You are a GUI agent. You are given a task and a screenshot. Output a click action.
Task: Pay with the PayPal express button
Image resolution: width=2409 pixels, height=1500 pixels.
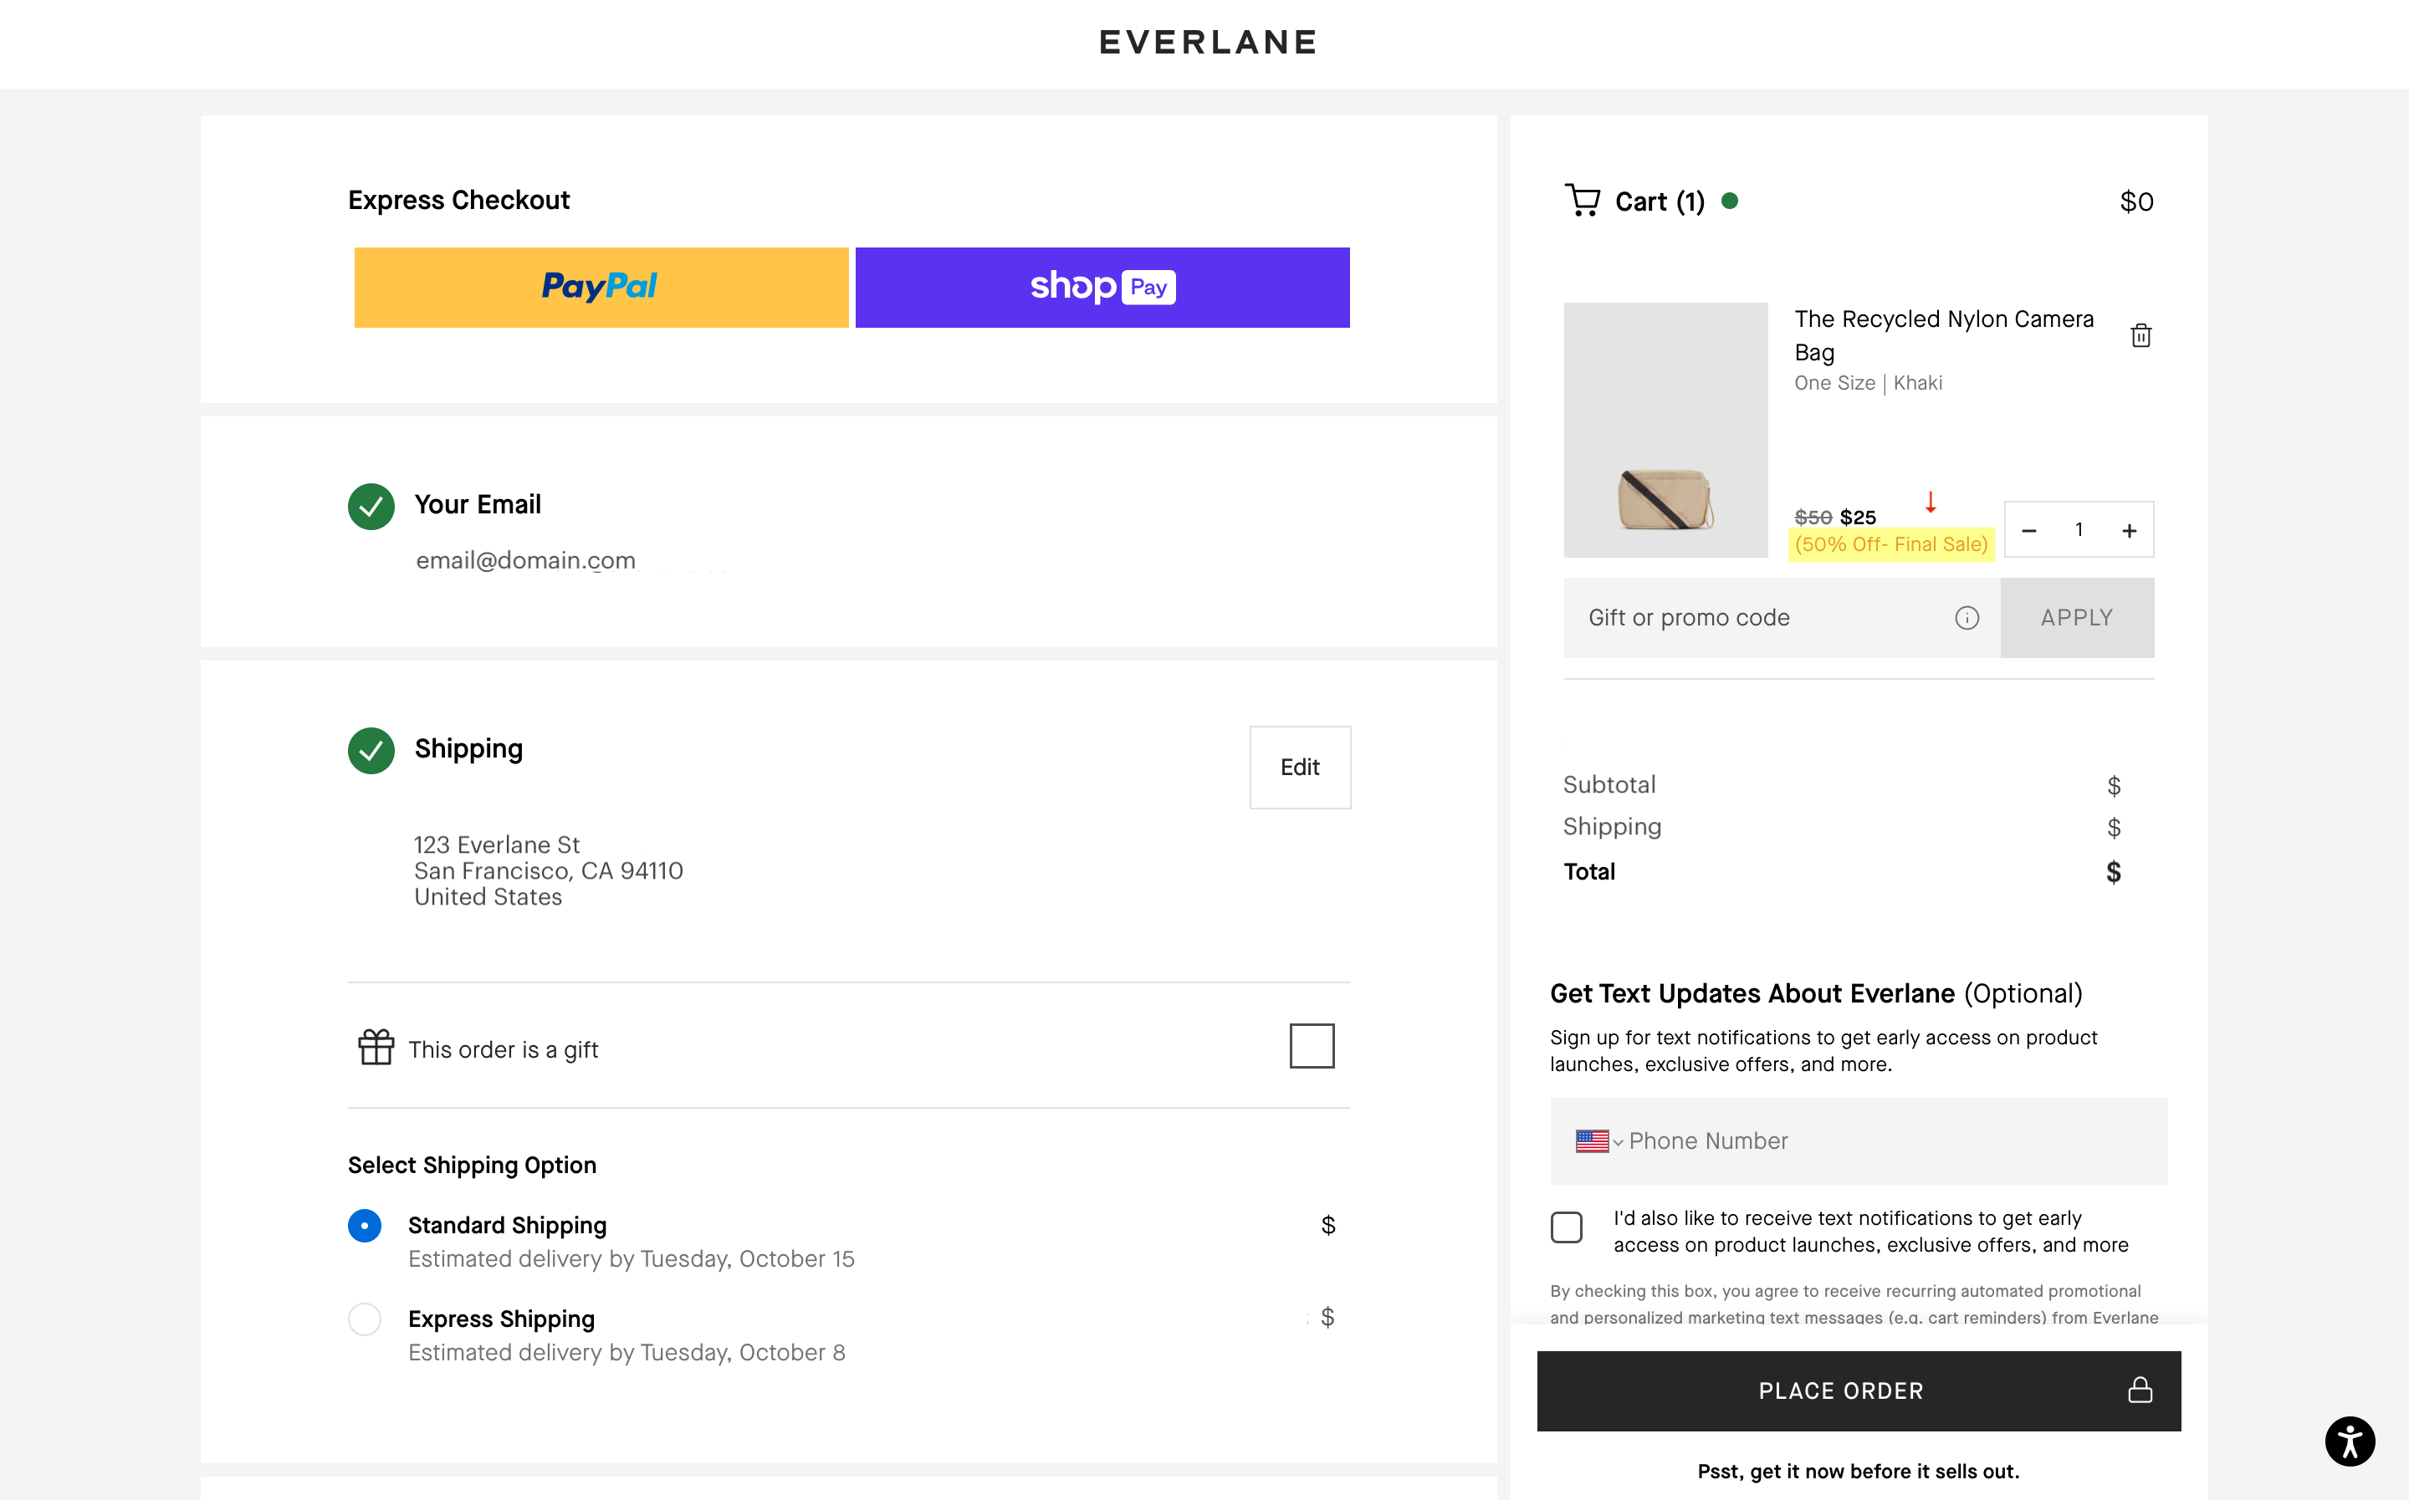(x=601, y=288)
